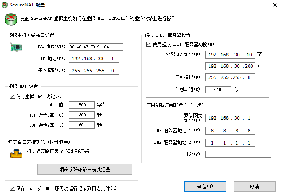Click the empty 域名 text box
The height and width of the screenshot is (196, 281).
238,154
